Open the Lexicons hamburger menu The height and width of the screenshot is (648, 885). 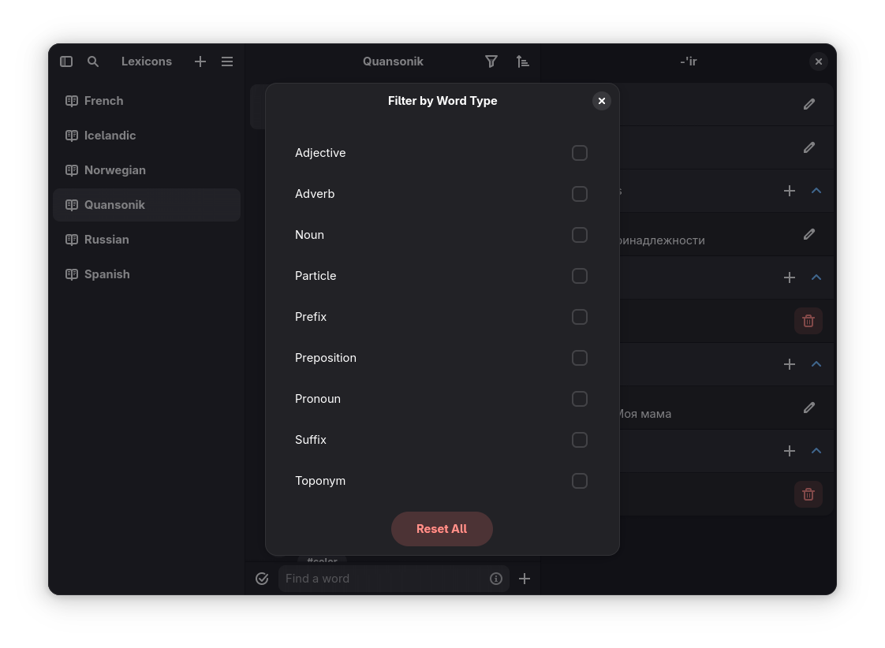click(x=227, y=61)
